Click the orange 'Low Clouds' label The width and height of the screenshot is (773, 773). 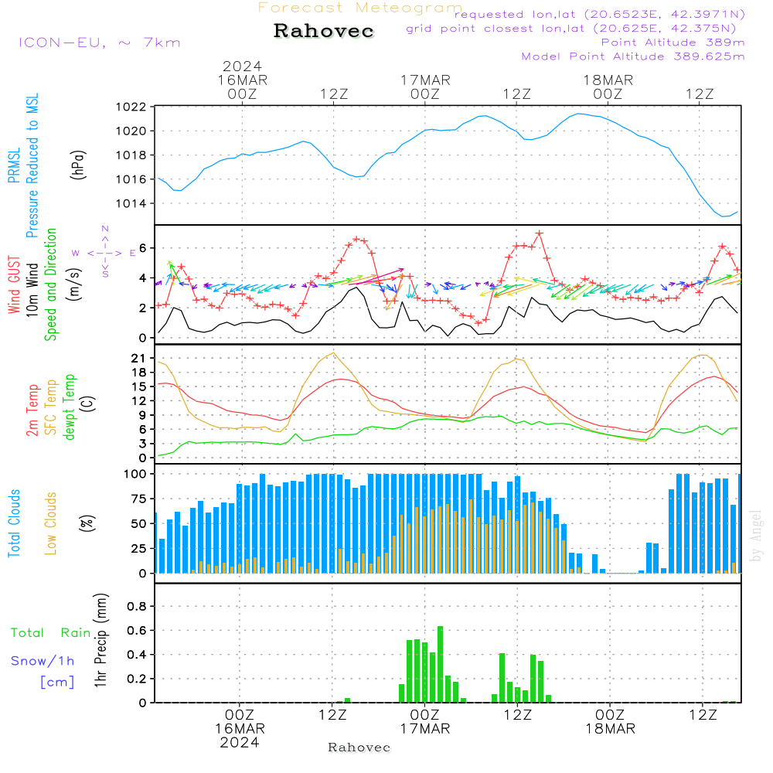pos(51,523)
